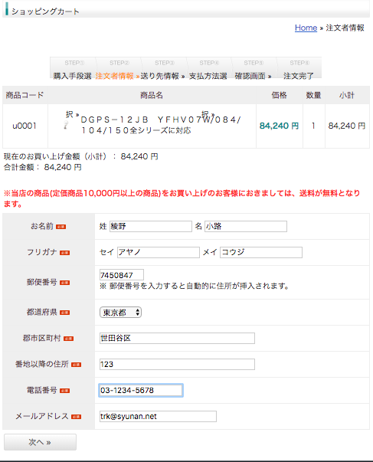Click the Home breadcrumb link
The image size is (373, 462).
[306, 28]
